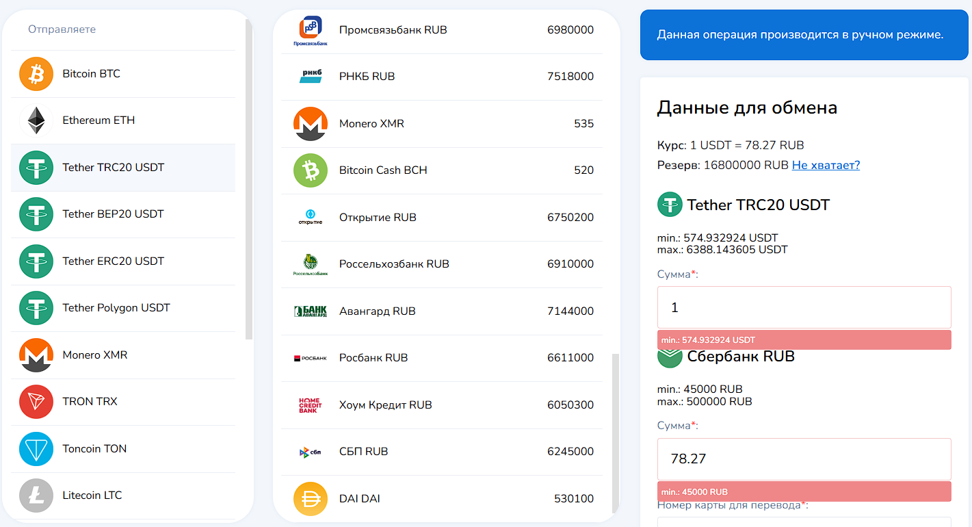Click the Bitcoin BTC coin icon
This screenshot has height=527, width=972.
[36, 74]
